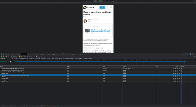This screenshot has height=107, width=196.
Task: Click the Log In button
Action: pyautogui.click(x=102, y=7)
